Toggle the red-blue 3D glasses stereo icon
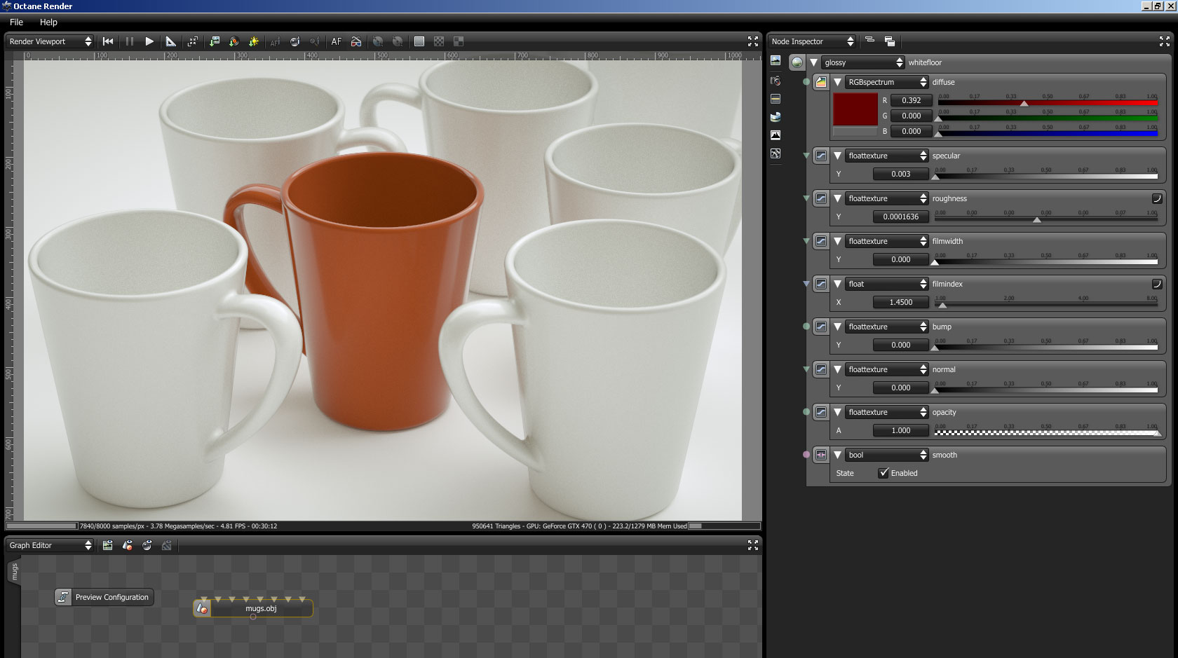This screenshot has width=1178, height=658. pyautogui.click(x=356, y=41)
